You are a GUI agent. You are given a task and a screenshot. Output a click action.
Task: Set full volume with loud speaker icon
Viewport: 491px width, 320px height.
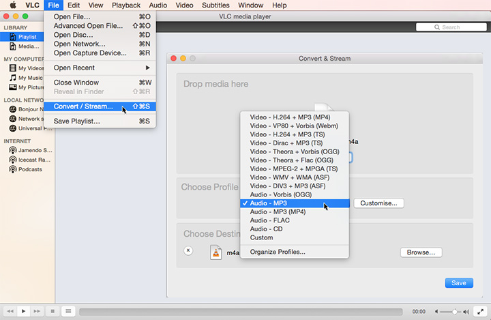[x=466, y=312]
